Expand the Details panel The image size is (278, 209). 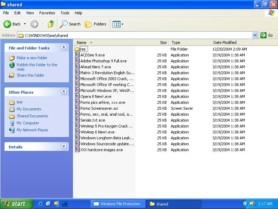click(64, 146)
